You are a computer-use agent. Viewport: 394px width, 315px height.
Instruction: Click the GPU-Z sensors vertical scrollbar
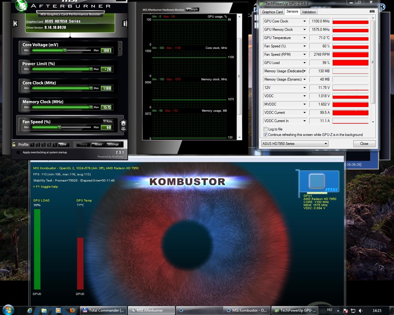[x=373, y=69]
